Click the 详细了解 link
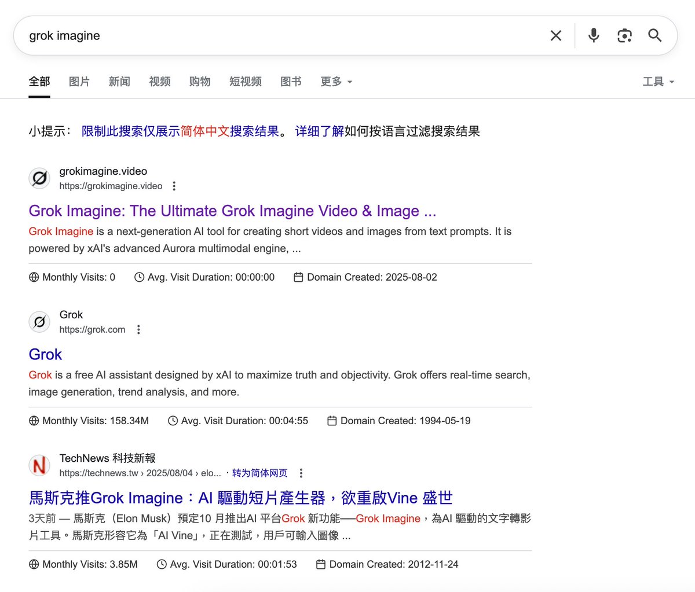 [x=320, y=131]
